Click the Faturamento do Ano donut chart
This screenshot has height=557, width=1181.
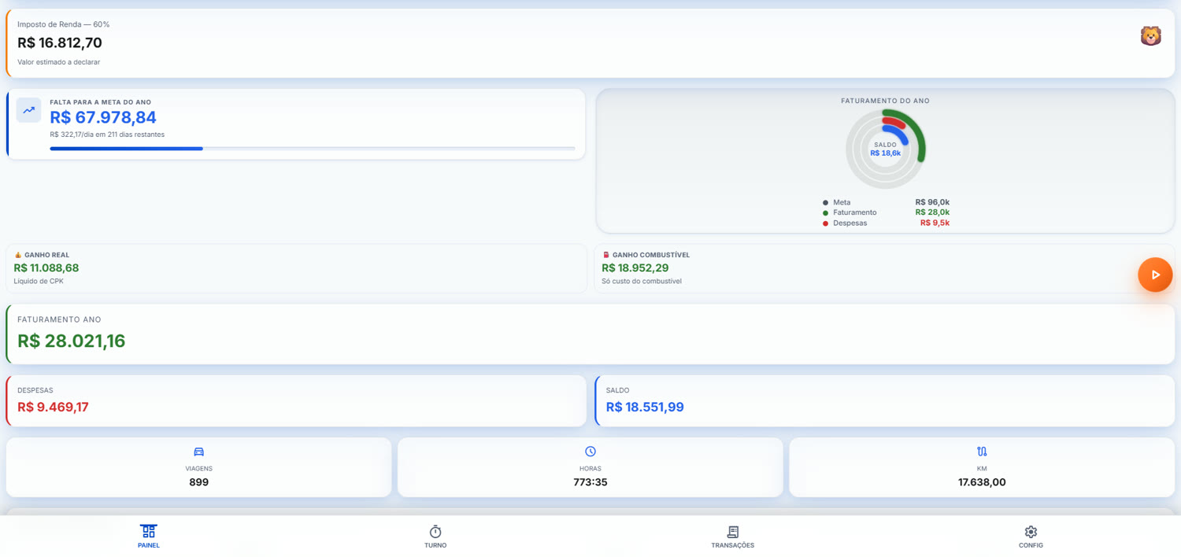coord(886,149)
